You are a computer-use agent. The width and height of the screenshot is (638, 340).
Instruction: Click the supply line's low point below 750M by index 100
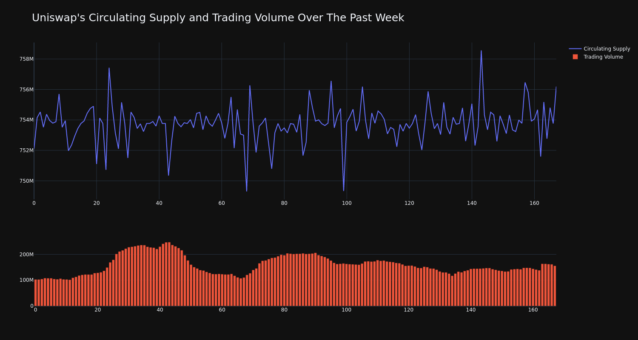(344, 190)
